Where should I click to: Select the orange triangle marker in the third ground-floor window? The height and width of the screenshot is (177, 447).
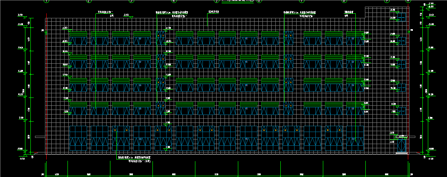tap(115, 130)
